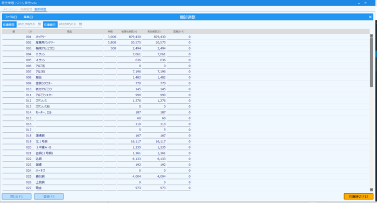This screenshot has height=203, width=377.
Task: Select ステンレス in row 012
Action: click(x=69, y=100)
